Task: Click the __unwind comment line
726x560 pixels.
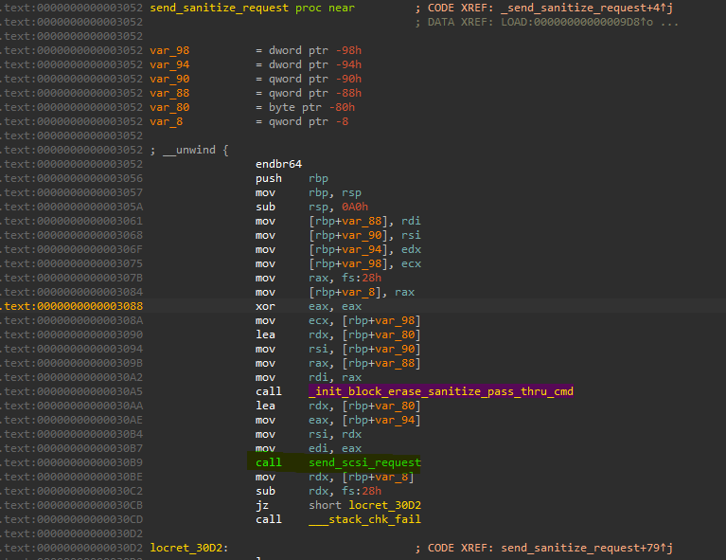Action: 189,151
